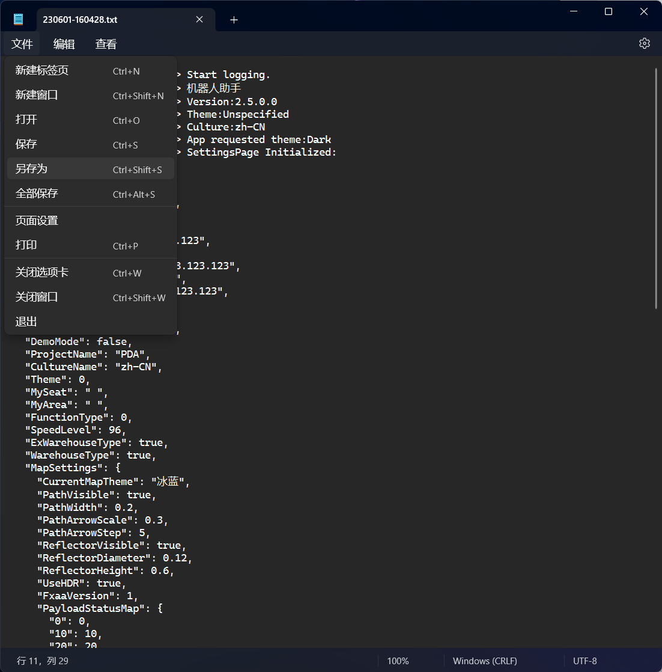The image size is (662, 672).
Task: Click the line "PathWidth": 0.2
Action: 87,507
